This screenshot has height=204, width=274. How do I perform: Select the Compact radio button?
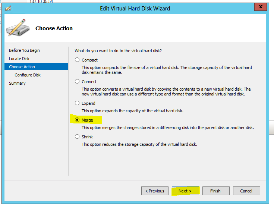[77, 60]
